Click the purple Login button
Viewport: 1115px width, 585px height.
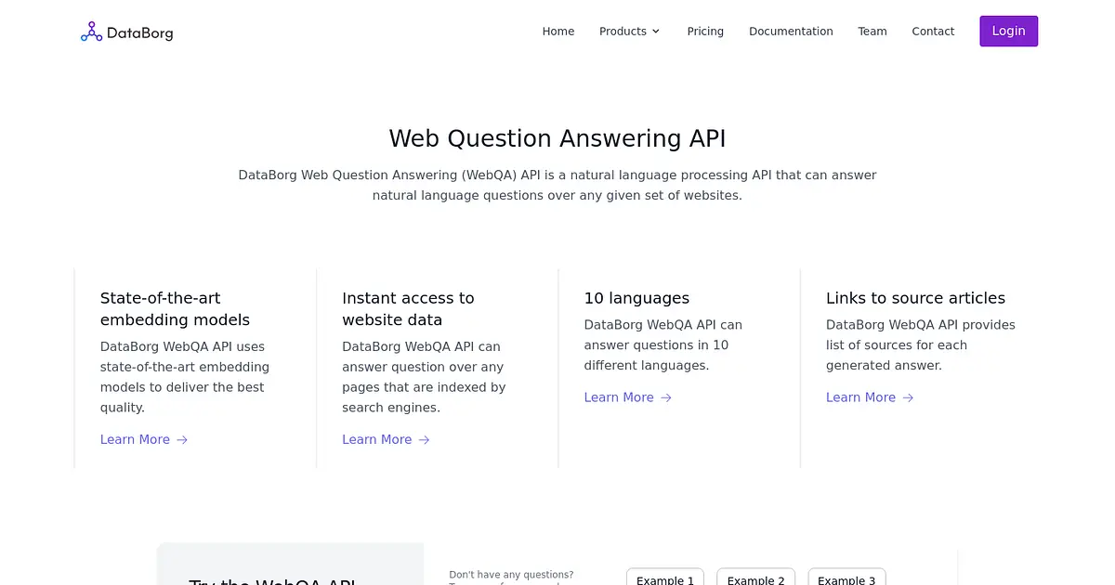coord(1008,31)
